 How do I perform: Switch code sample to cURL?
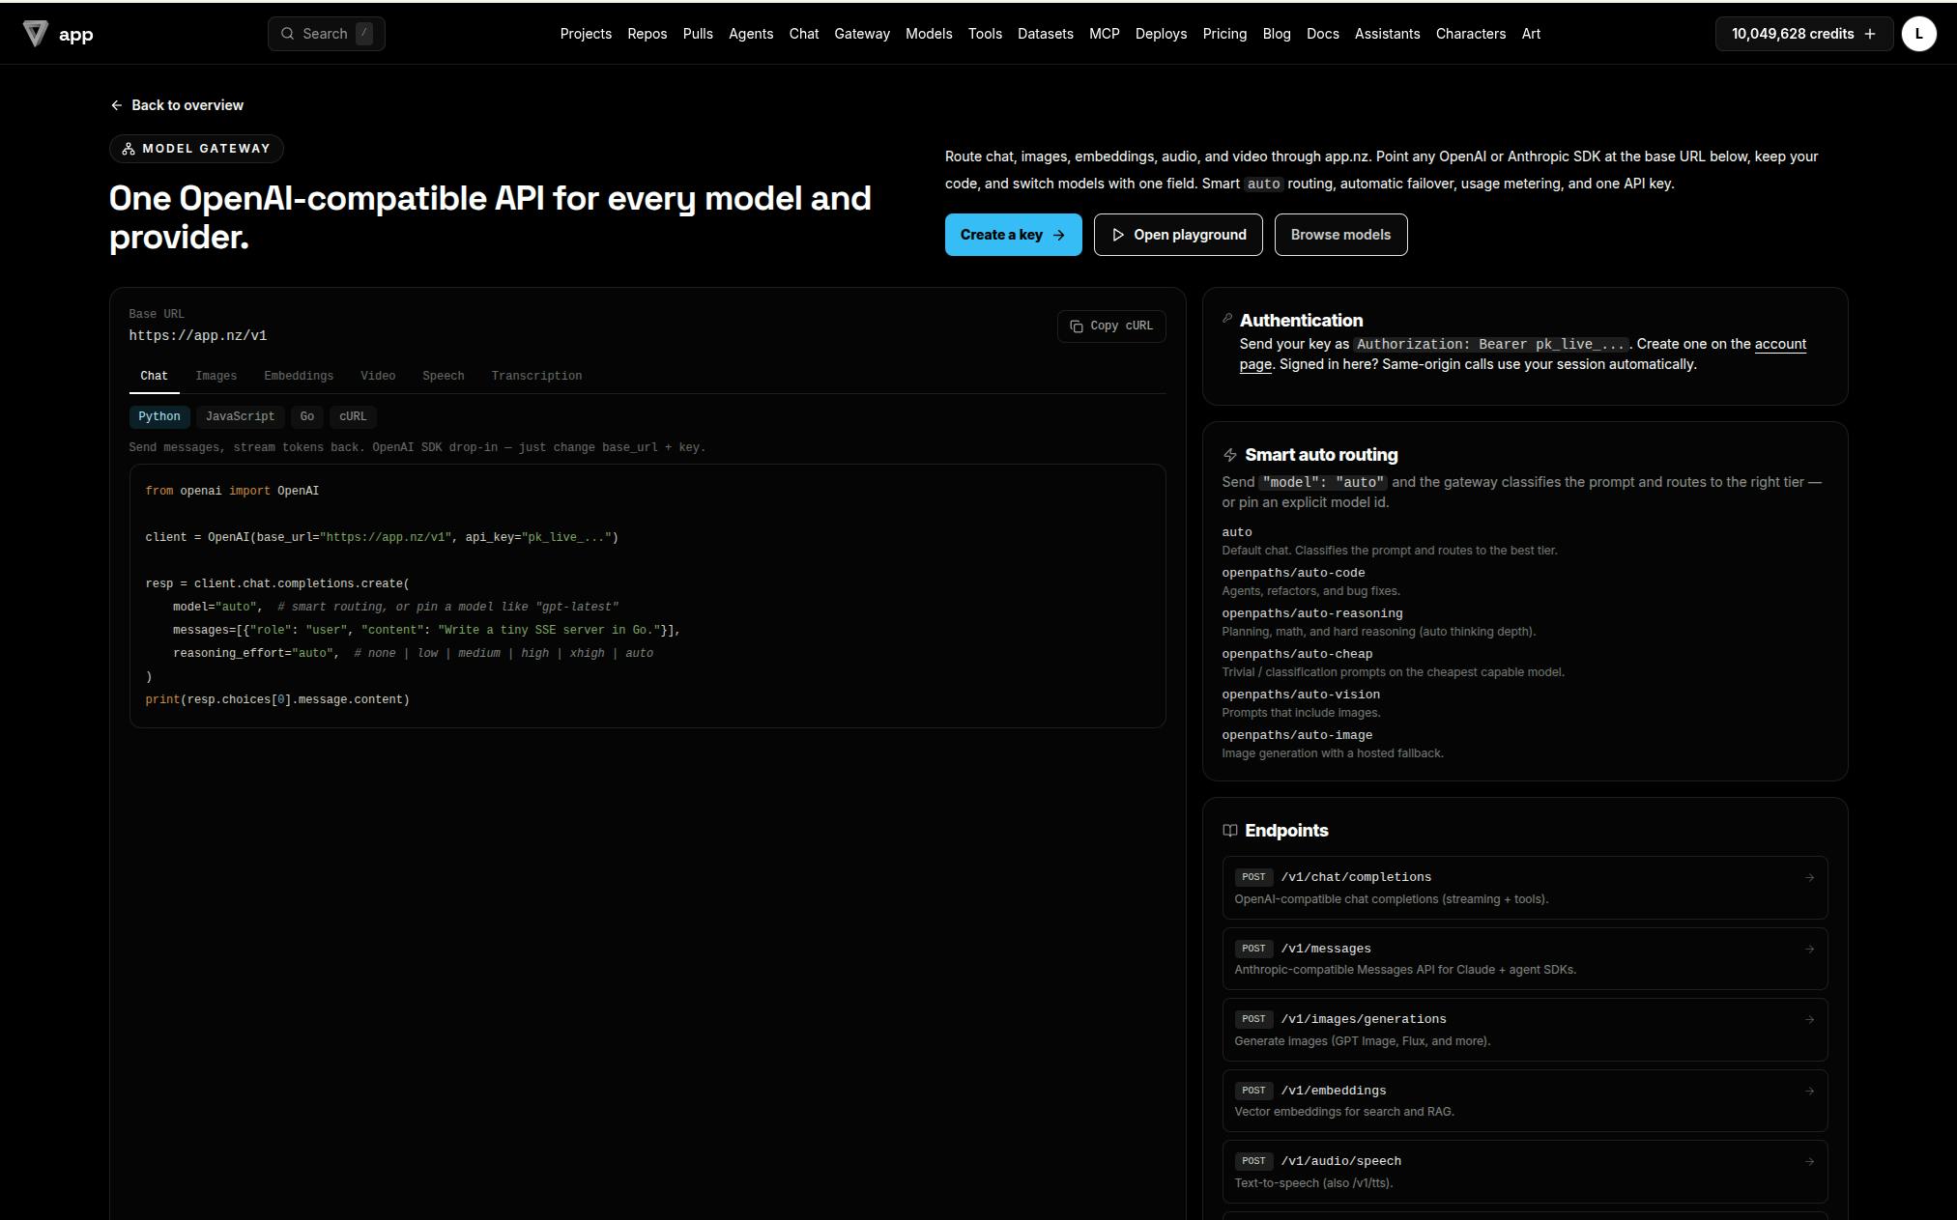(353, 416)
